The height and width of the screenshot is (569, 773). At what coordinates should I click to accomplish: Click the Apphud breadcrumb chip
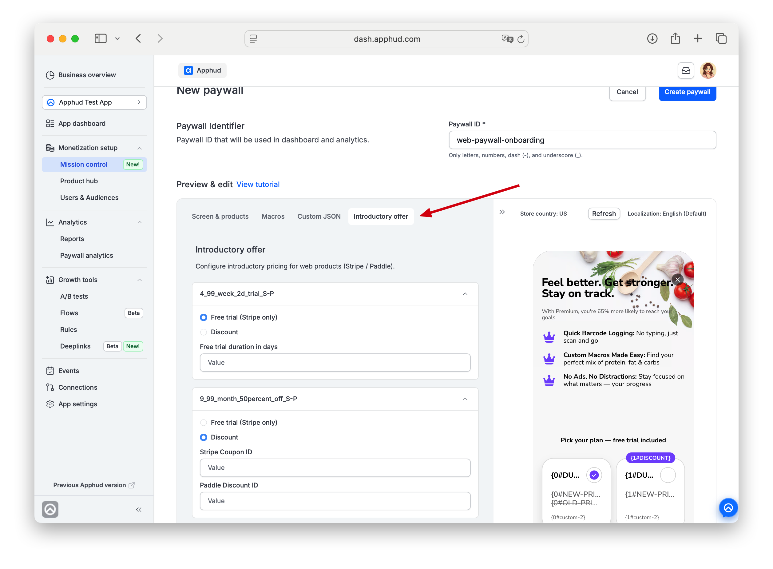(x=202, y=70)
